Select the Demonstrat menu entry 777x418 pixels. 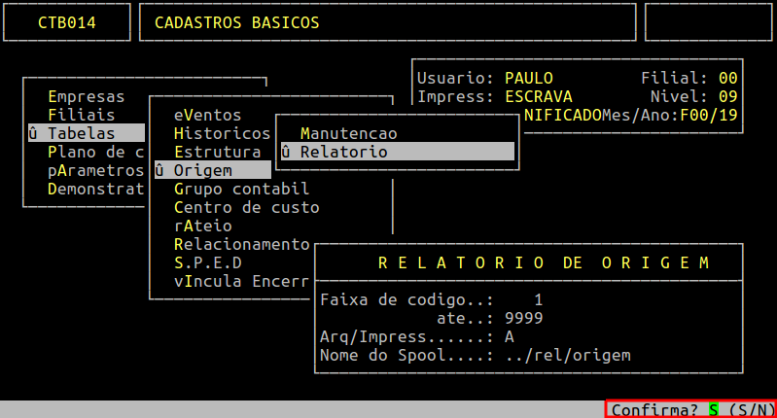[x=95, y=189]
